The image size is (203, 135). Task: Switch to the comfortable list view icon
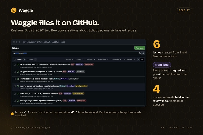pyautogui.click(x=138, y=59)
